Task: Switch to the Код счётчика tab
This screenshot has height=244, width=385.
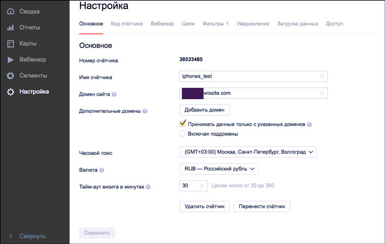Action: [x=127, y=24]
